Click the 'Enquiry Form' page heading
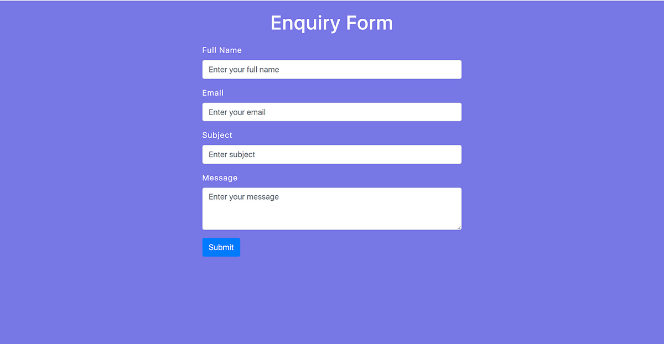This screenshot has width=664, height=344. coord(331,23)
